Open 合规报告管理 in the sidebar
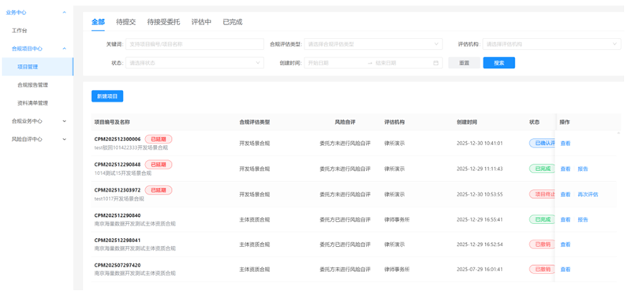The width and height of the screenshot is (631, 291). click(x=33, y=85)
